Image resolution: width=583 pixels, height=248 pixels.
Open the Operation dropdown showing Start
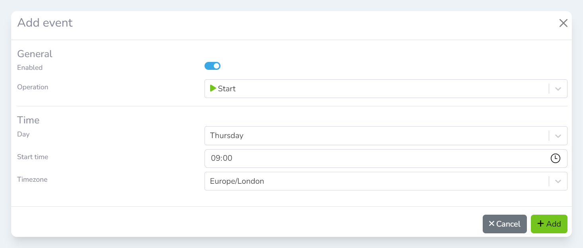point(374,89)
